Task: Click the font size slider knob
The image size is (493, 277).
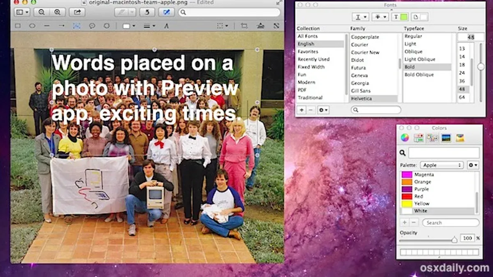Action: point(481,66)
